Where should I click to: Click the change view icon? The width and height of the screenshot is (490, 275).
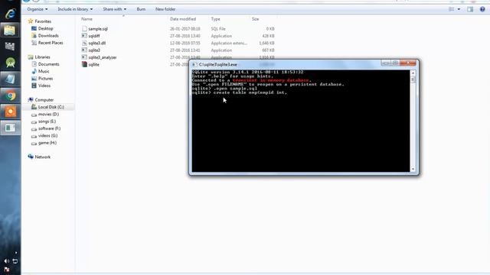pyautogui.click(x=451, y=9)
